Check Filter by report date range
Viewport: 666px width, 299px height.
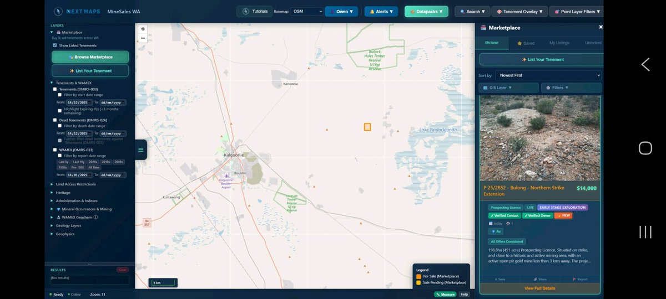tap(60, 156)
